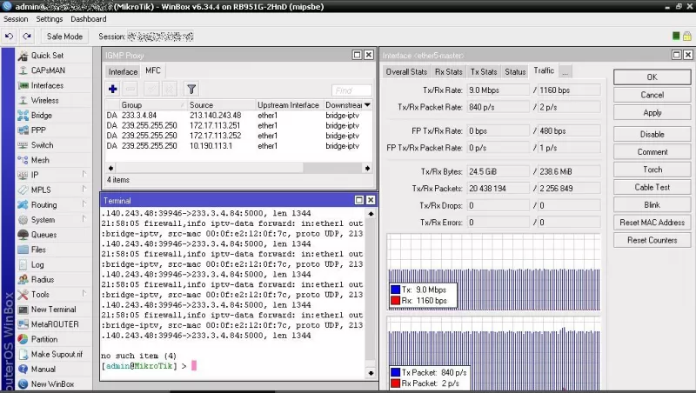
Task: Open Switch in sidebar
Action: (42, 145)
